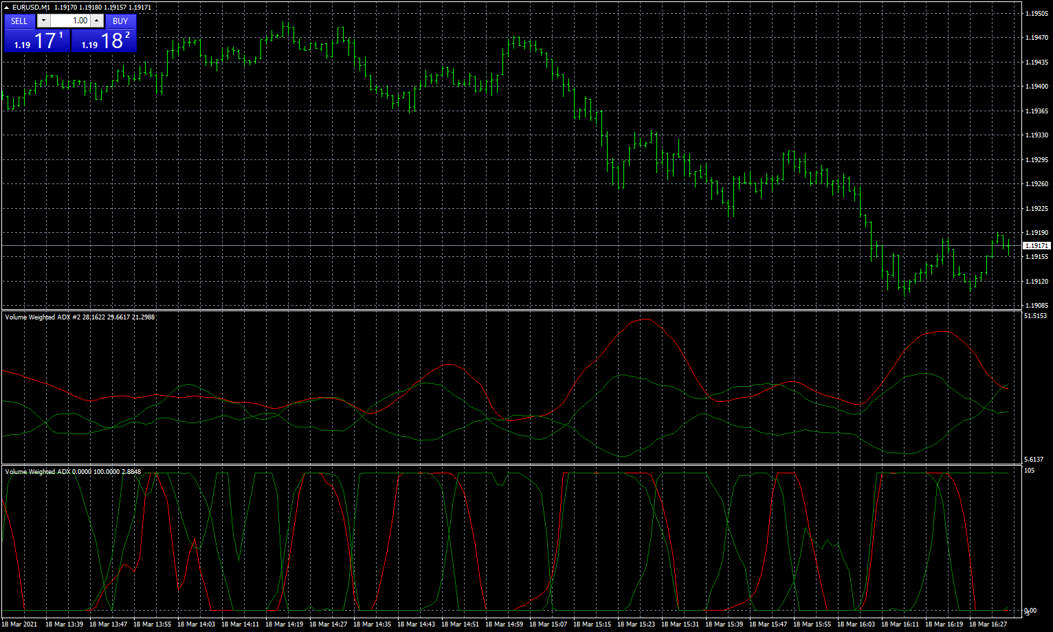The width and height of the screenshot is (1053, 632).
Task: Click price scale value 1.19155
Action: coord(1037,257)
